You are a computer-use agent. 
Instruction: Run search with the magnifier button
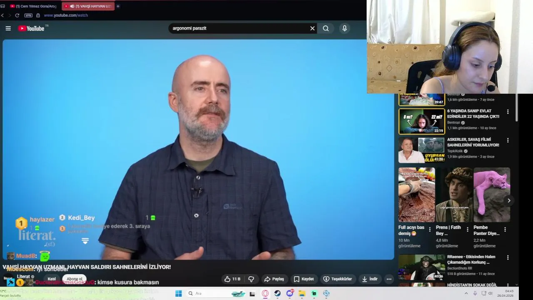coord(326,28)
